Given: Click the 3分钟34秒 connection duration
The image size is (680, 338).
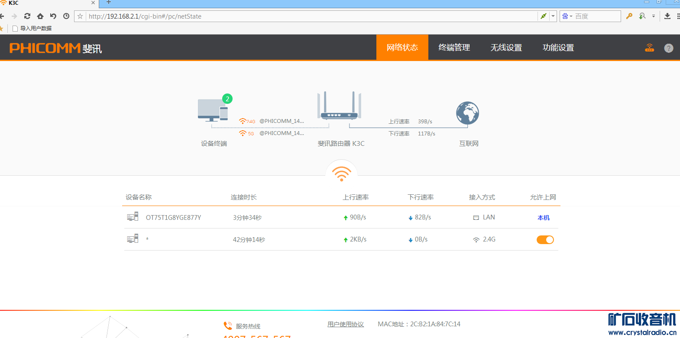Looking at the screenshot, I should pos(247,218).
